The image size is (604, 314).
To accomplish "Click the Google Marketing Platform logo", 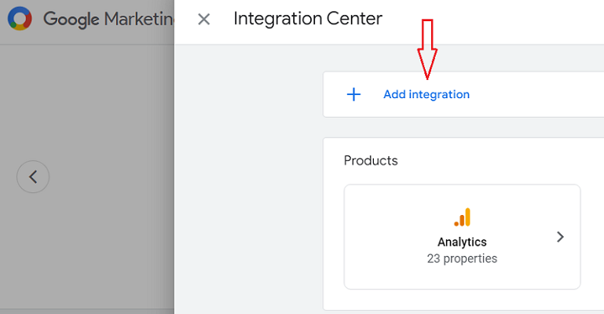I will pyautogui.click(x=20, y=19).
